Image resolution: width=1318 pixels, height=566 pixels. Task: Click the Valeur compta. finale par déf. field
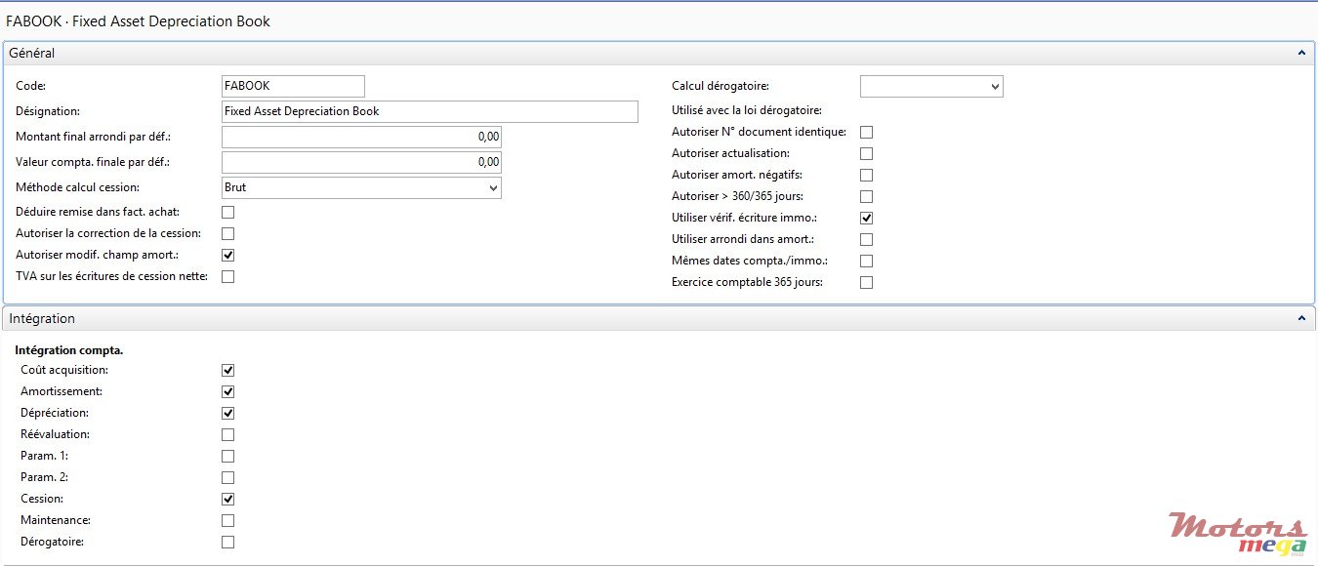361,162
